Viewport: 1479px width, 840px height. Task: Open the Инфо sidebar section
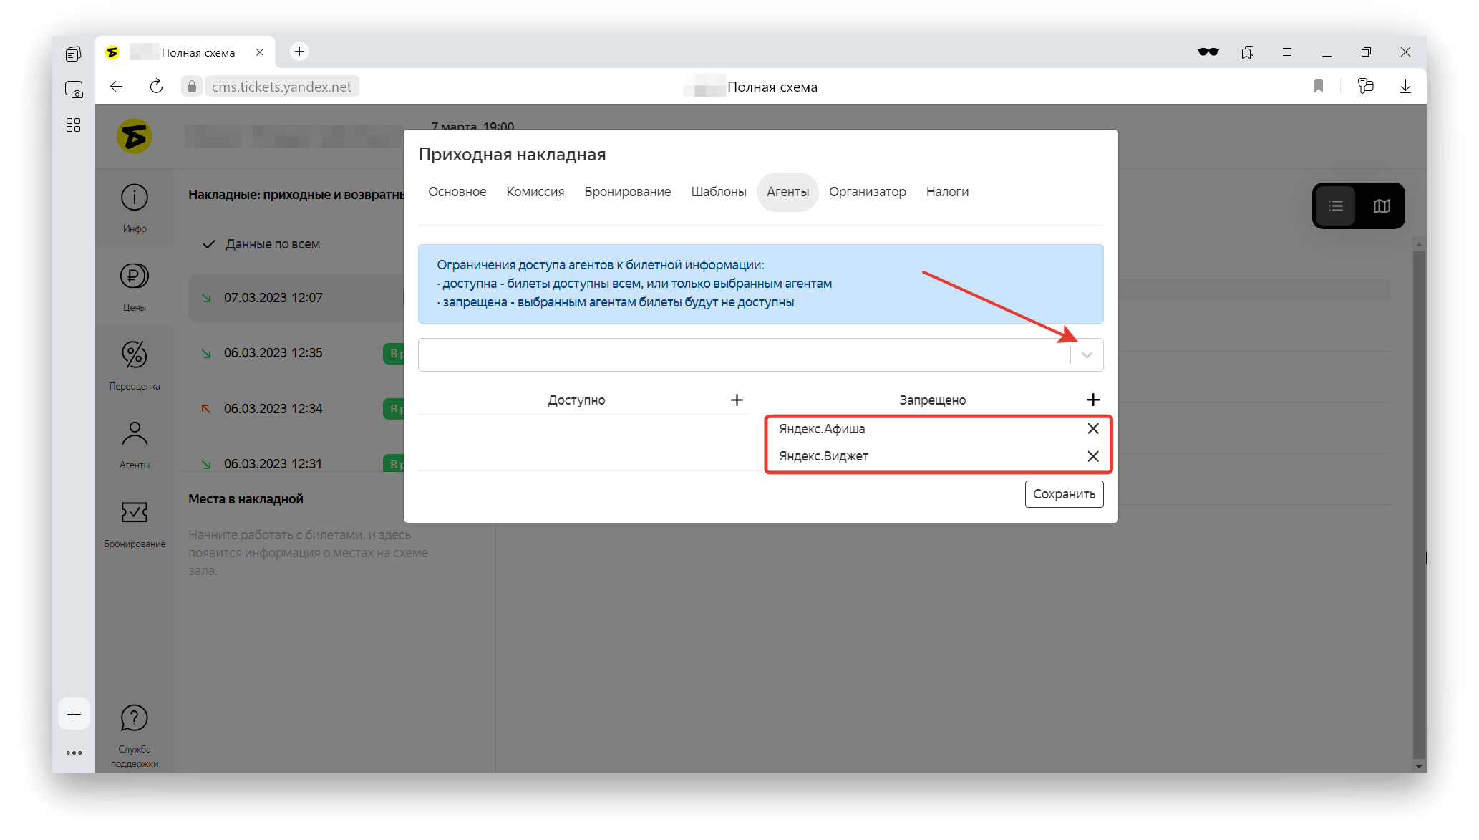point(134,208)
